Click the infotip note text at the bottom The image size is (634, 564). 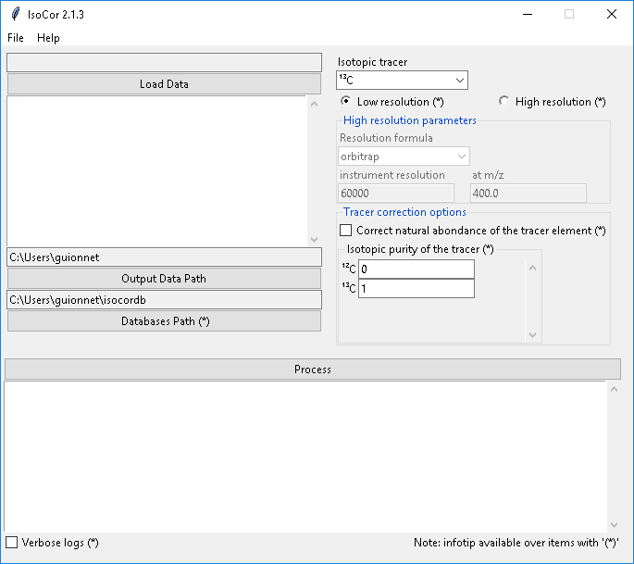(x=516, y=542)
